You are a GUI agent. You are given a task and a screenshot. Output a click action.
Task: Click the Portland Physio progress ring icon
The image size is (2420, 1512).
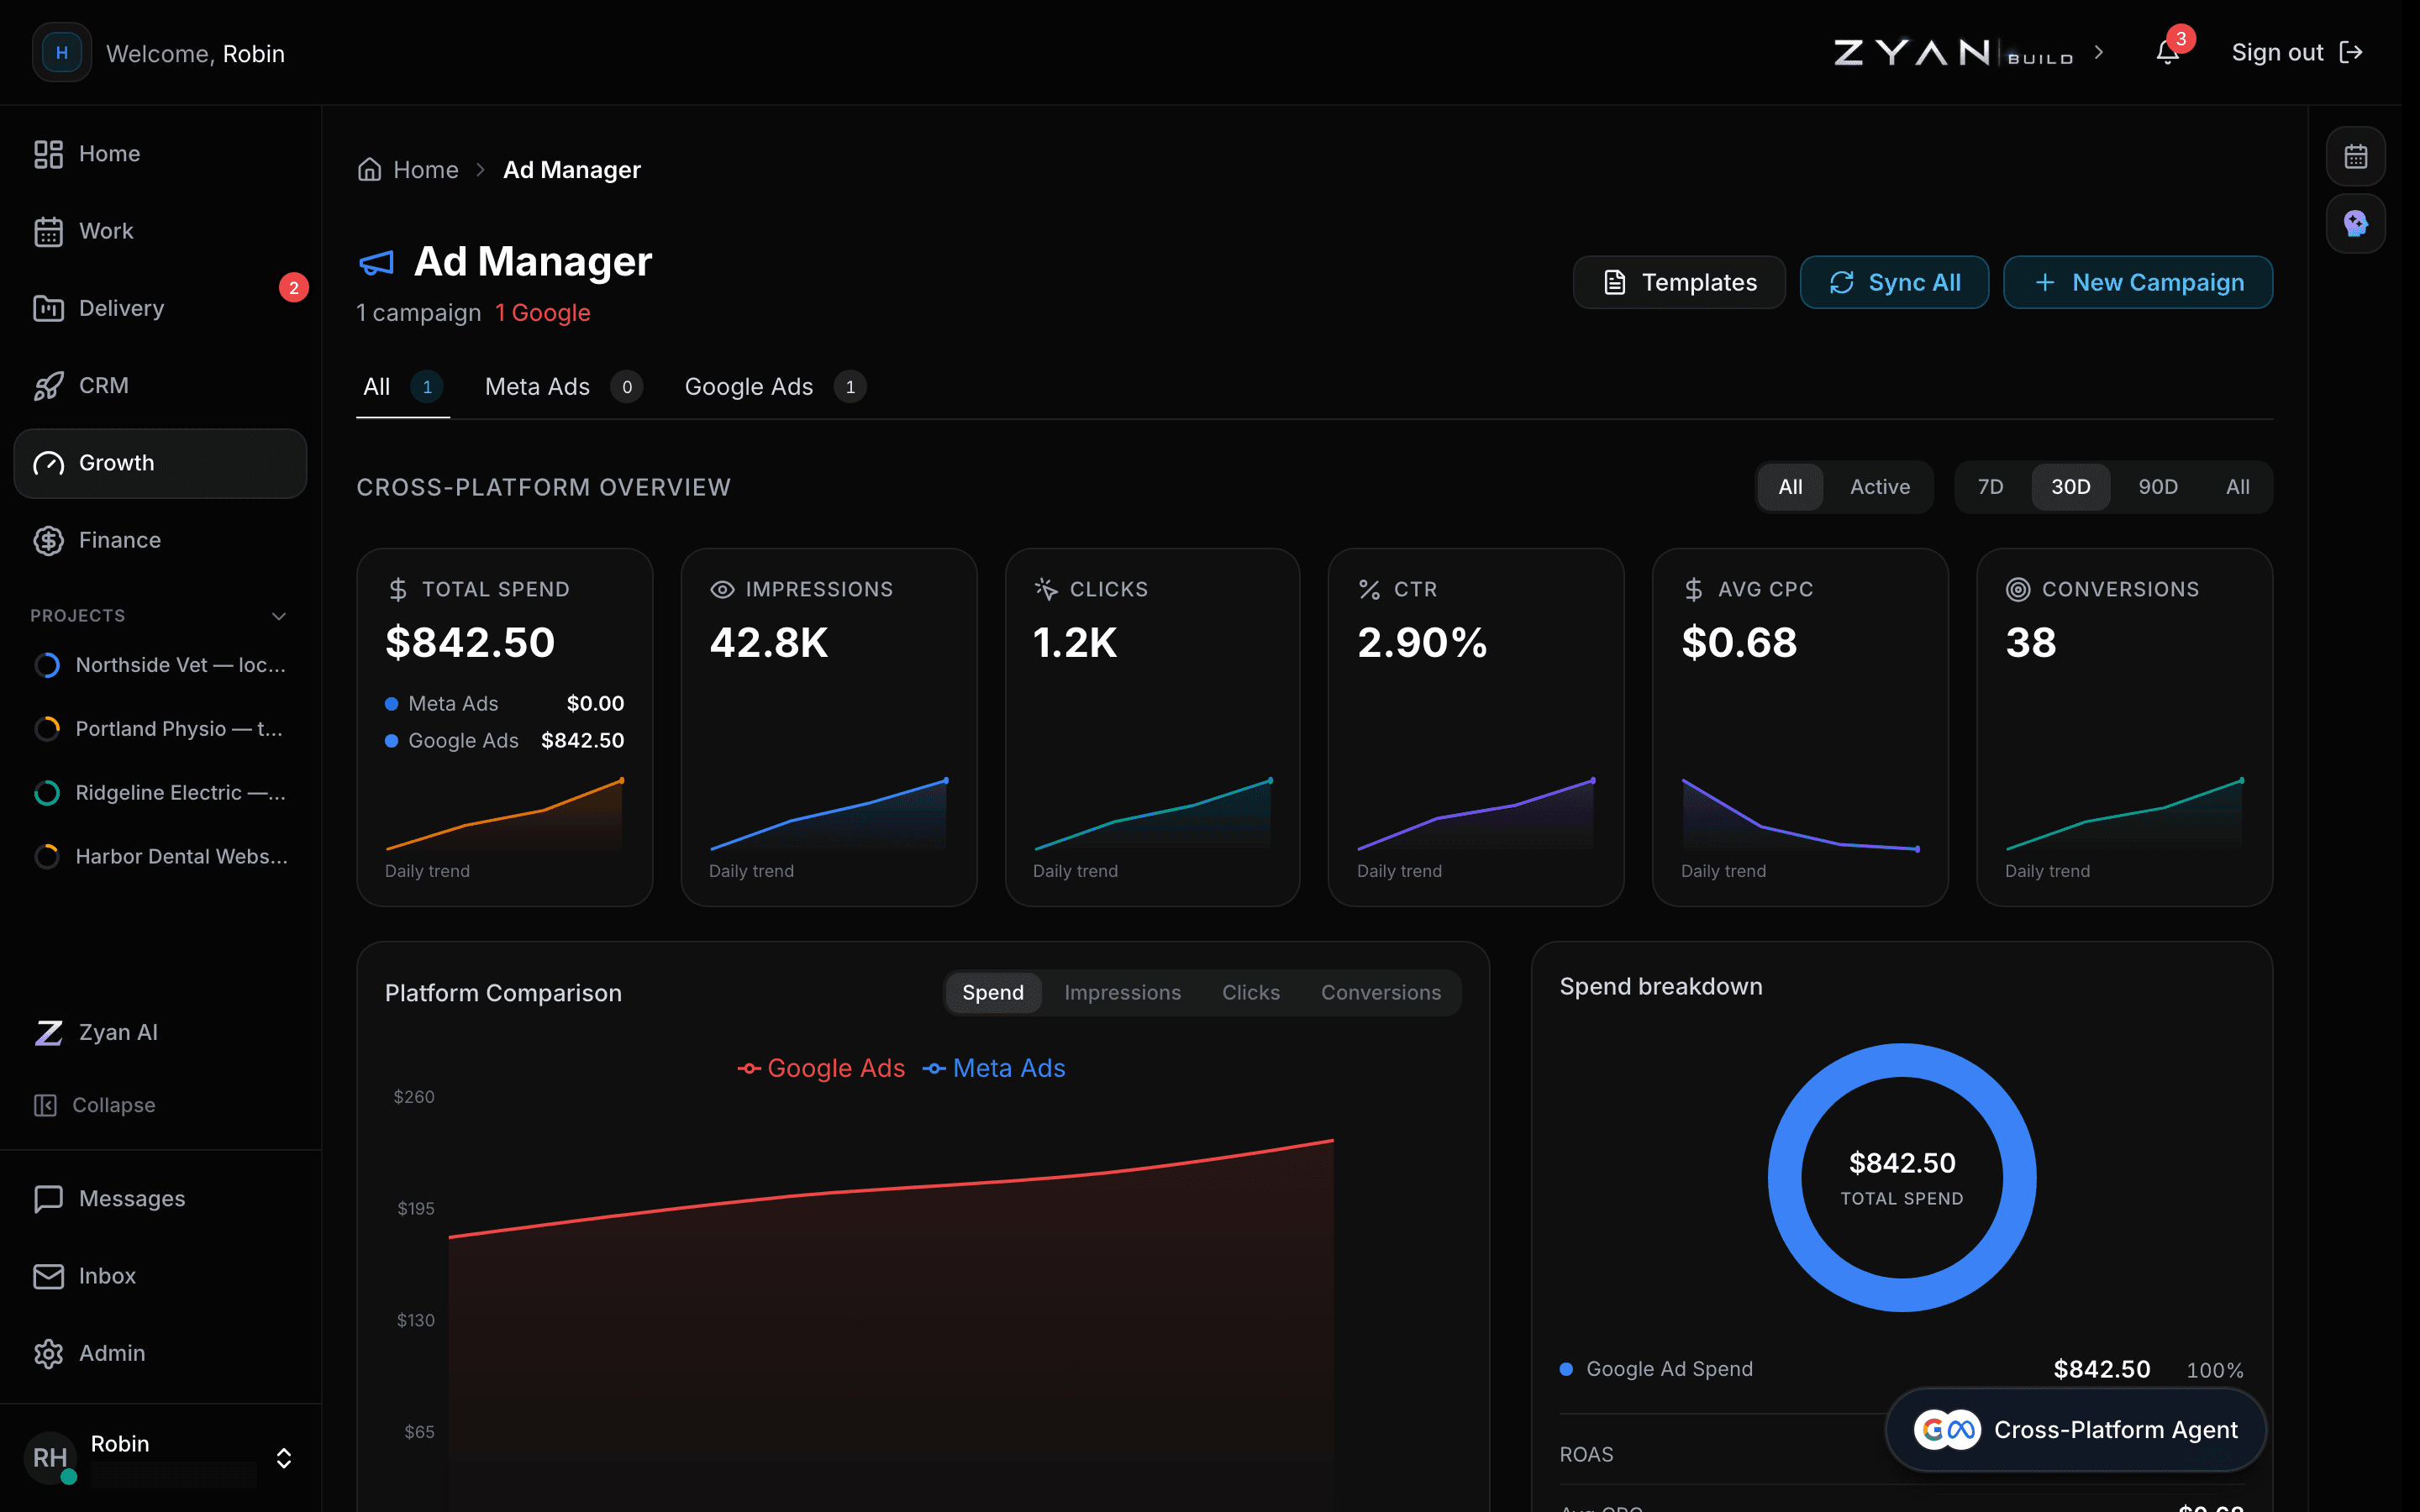pos(47,729)
